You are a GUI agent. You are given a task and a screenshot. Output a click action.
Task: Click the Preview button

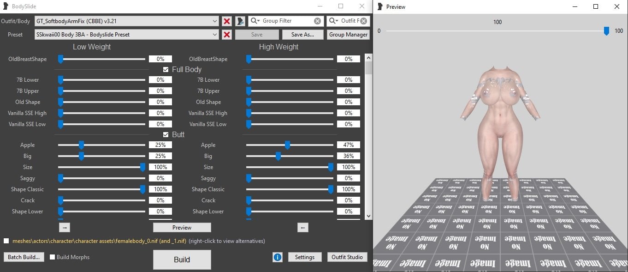(182, 227)
